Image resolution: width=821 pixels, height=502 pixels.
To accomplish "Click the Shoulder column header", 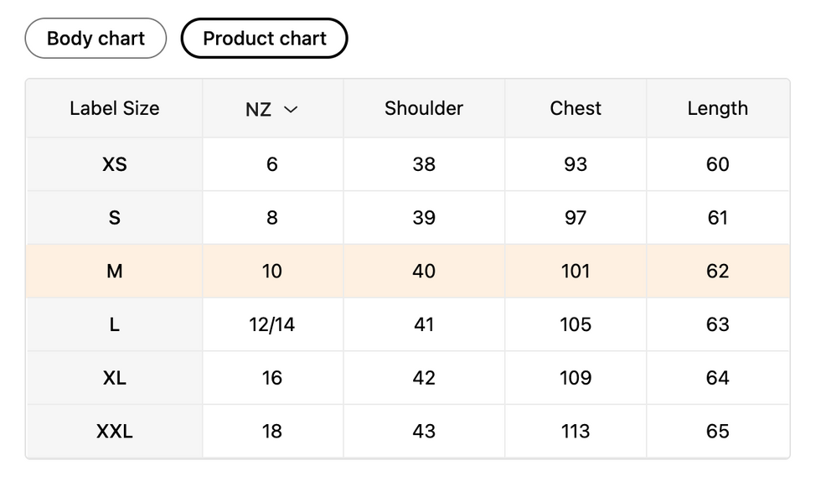I will tap(424, 108).
